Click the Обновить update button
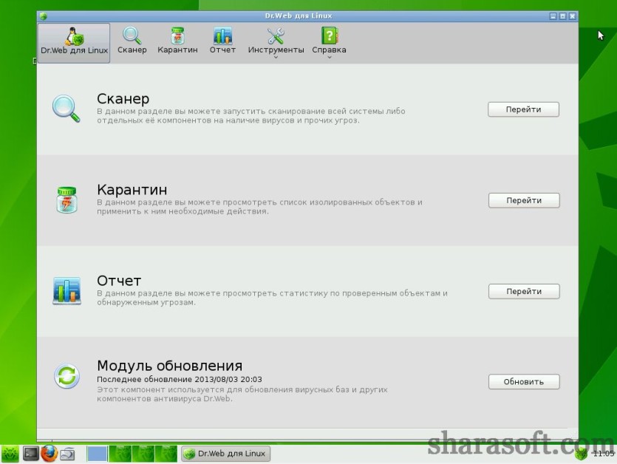 click(524, 382)
